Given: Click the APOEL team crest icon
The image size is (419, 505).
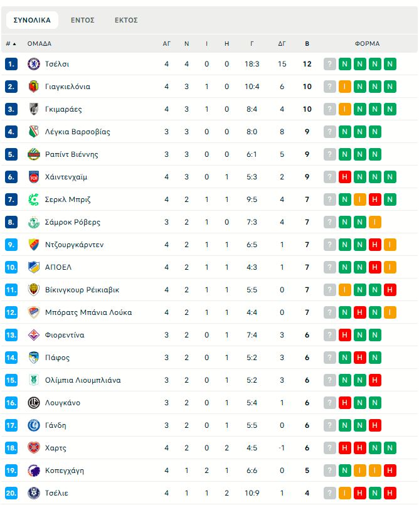Looking at the screenshot, I should pos(34,267).
